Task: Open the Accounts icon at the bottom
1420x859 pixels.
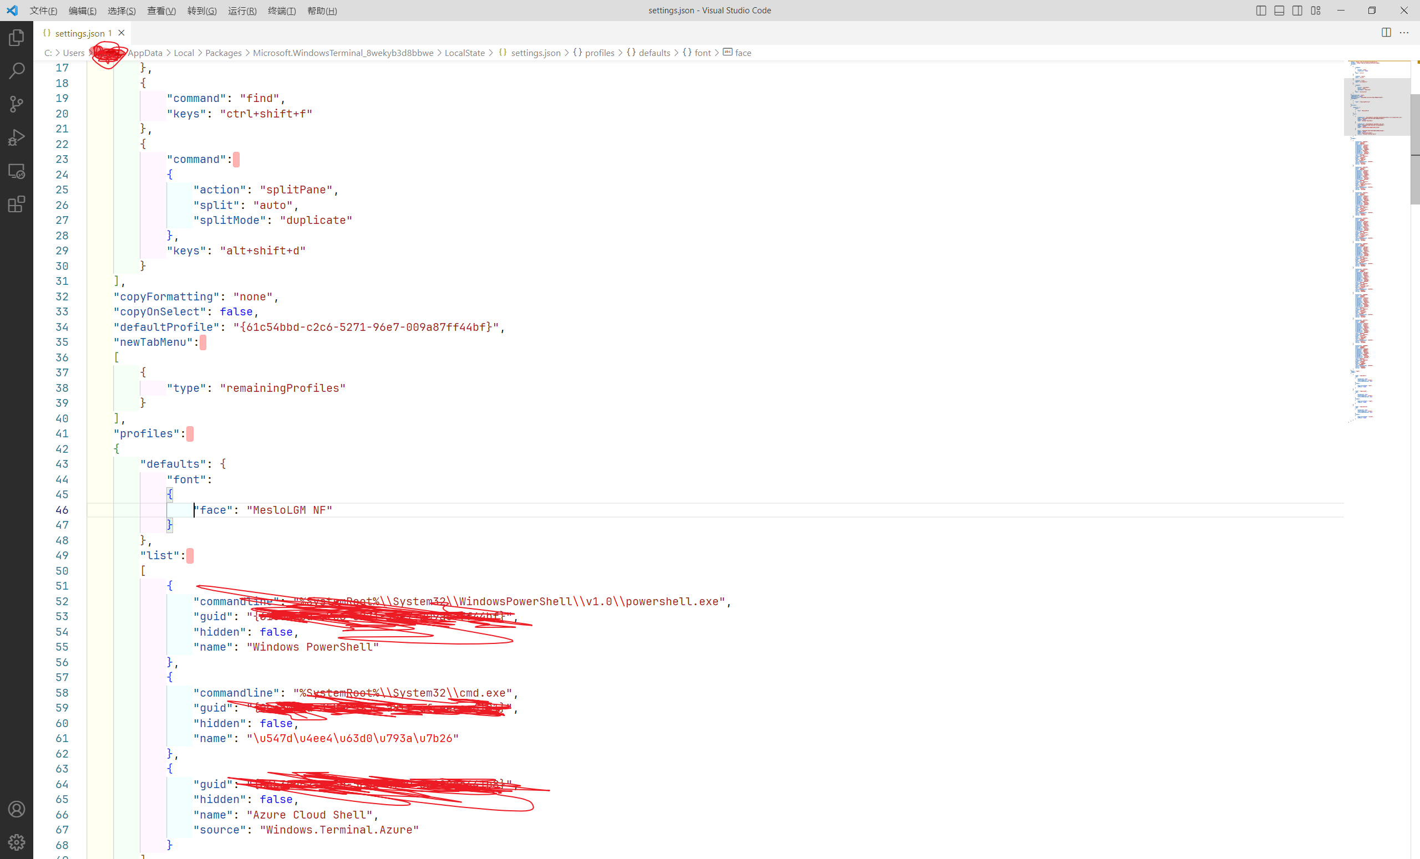Action: [16, 809]
